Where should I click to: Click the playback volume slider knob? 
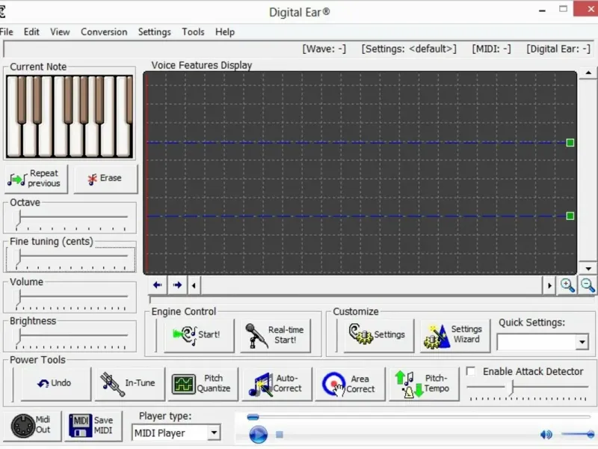591,434
